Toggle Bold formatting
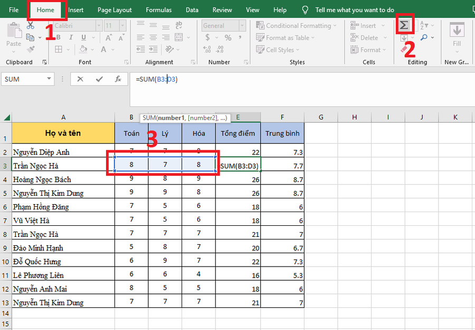 point(58,38)
